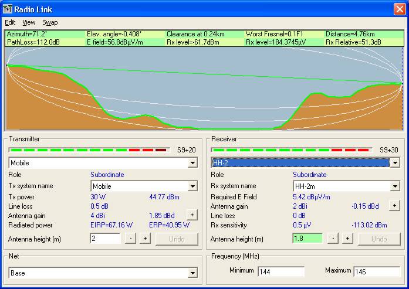The width and height of the screenshot is (409, 289).
Task: Expand the Tx system name dropdown
Action: [x=192, y=186]
